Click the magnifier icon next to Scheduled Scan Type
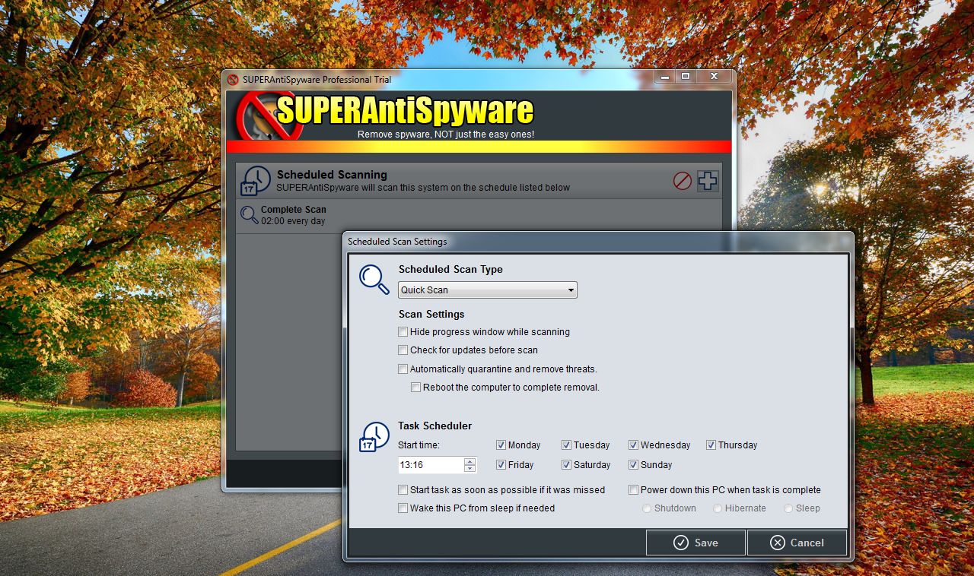This screenshot has height=576, width=974. (374, 279)
